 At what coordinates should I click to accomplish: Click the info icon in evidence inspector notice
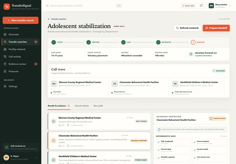point(159,129)
